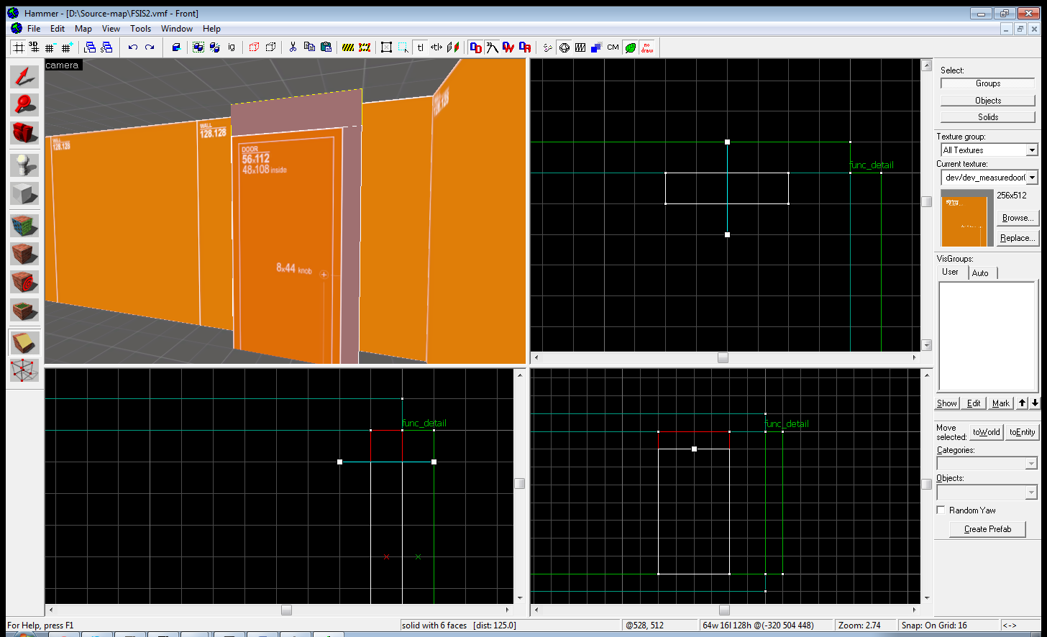Click the Ungroup icon
Screen dimensions: 1047x637
[x=214, y=47]
